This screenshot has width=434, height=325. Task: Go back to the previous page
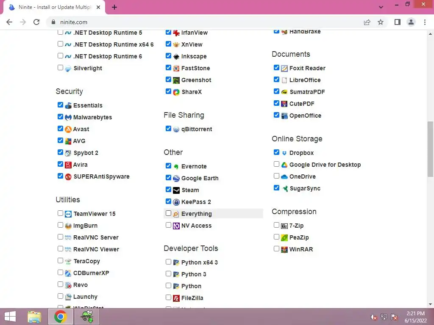(9, 22)
